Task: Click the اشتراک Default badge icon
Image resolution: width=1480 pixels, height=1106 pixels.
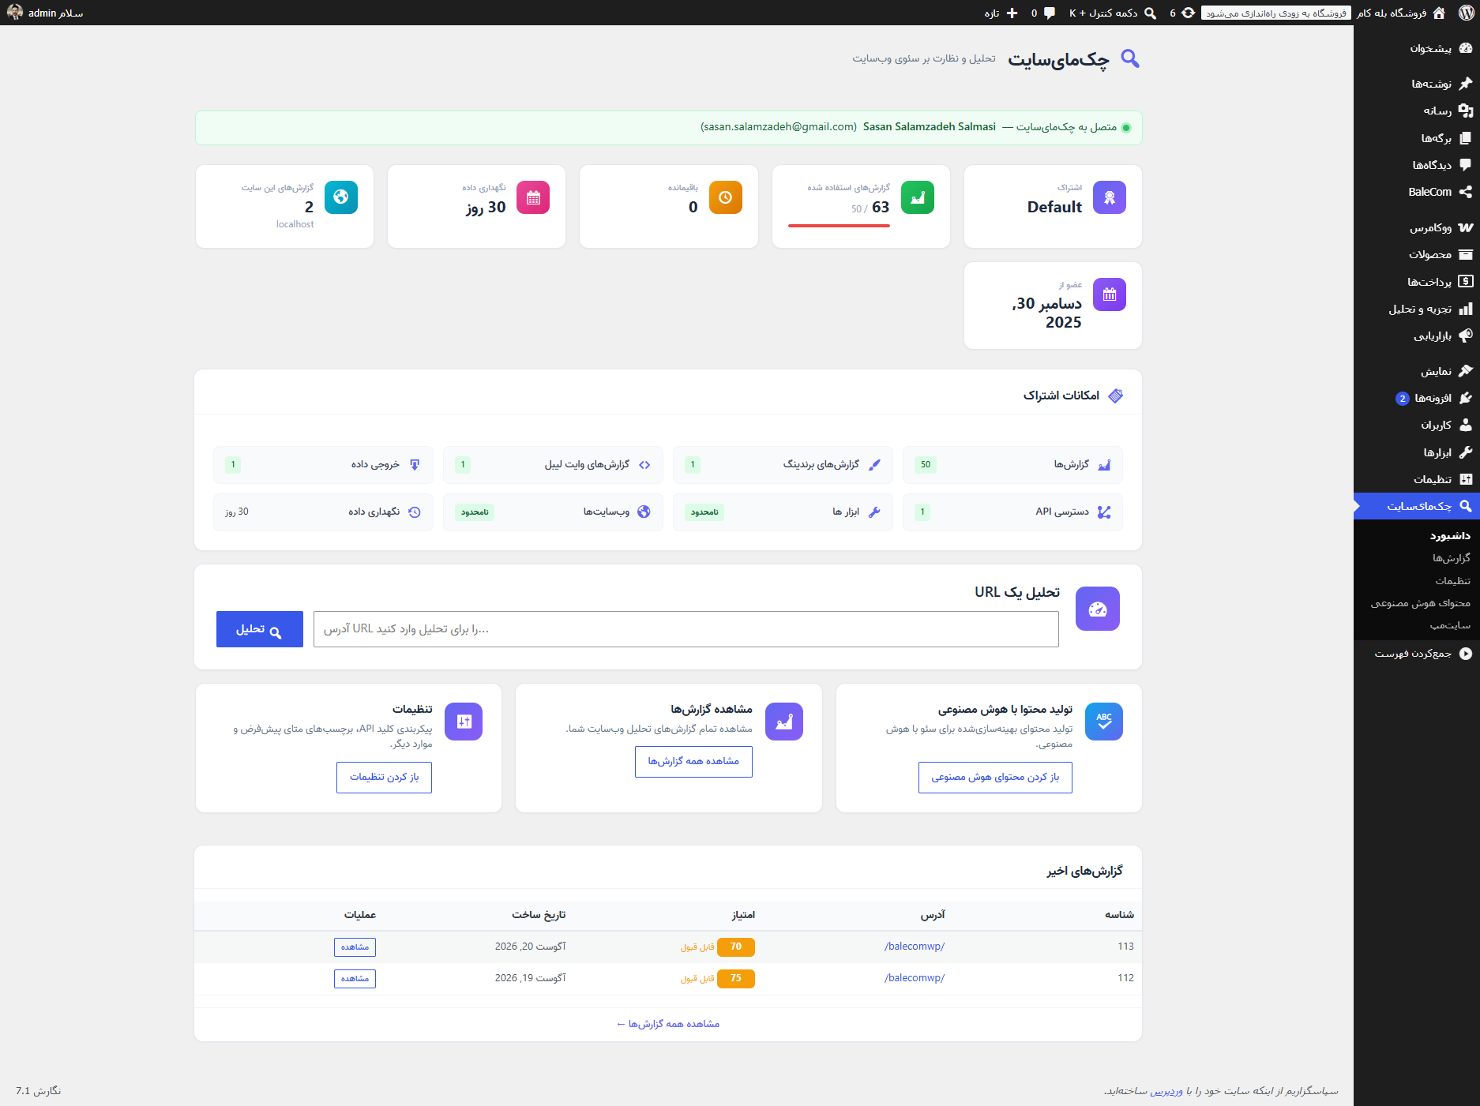Action: [x=1110, y=197]
